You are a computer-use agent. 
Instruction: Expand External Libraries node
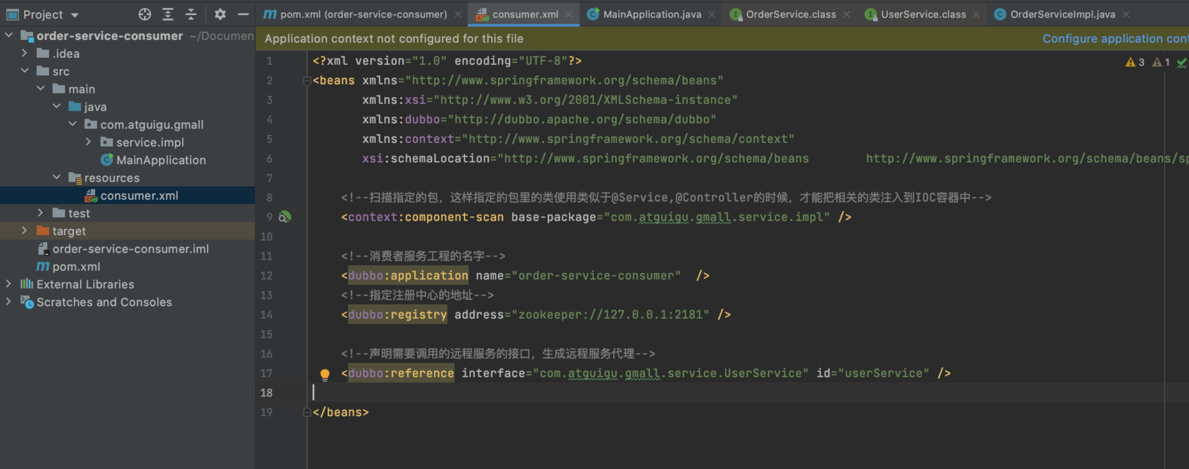pyautogui.click(x=9, y=284)
